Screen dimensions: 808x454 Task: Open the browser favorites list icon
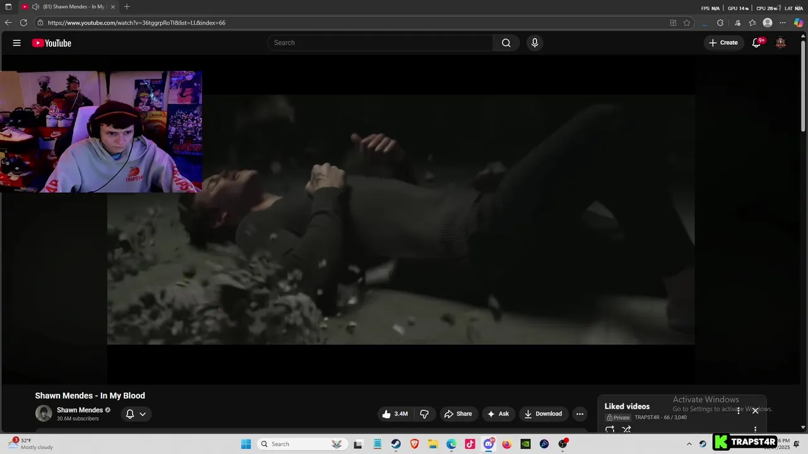click(752, 23)
